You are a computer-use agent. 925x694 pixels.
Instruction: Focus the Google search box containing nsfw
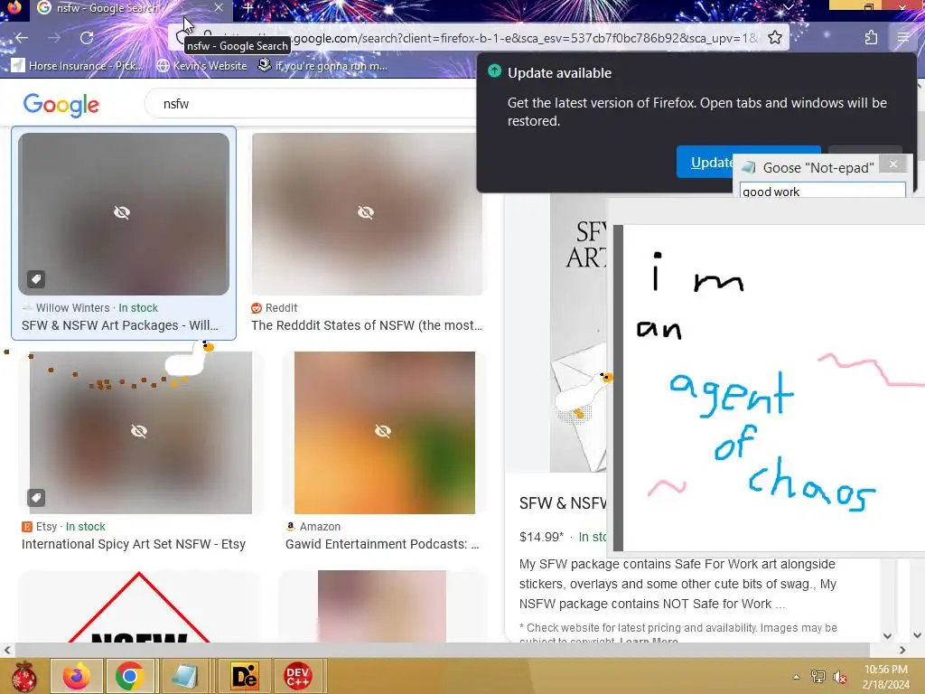click(313, 104)
